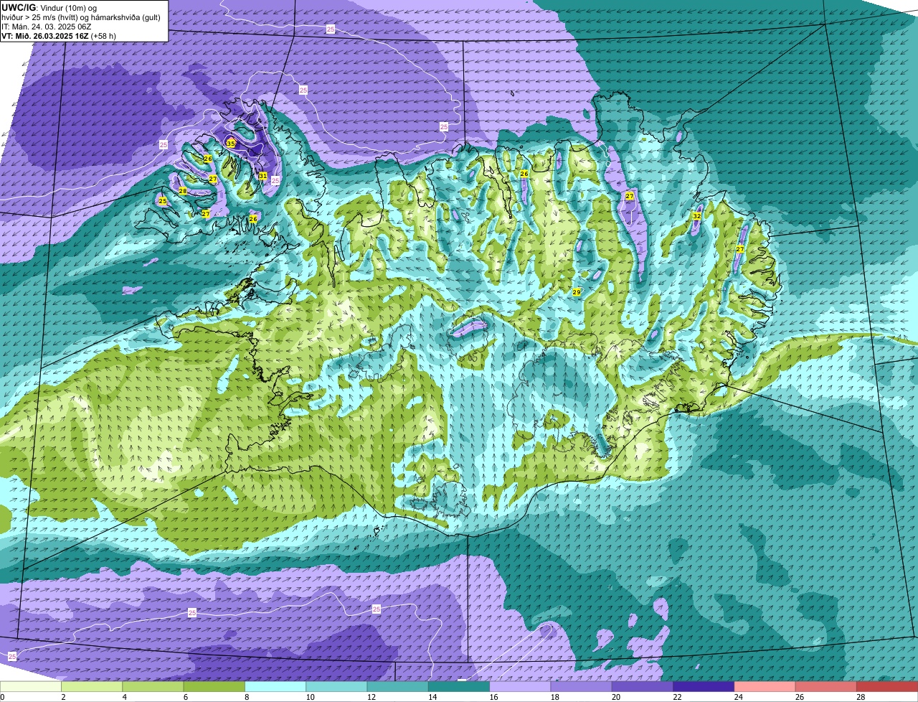Image resolution: width=918 pixels, height=702 pixels.
Task: Select the yellow 31 max gust label
Action: click(x=263, y=176)
